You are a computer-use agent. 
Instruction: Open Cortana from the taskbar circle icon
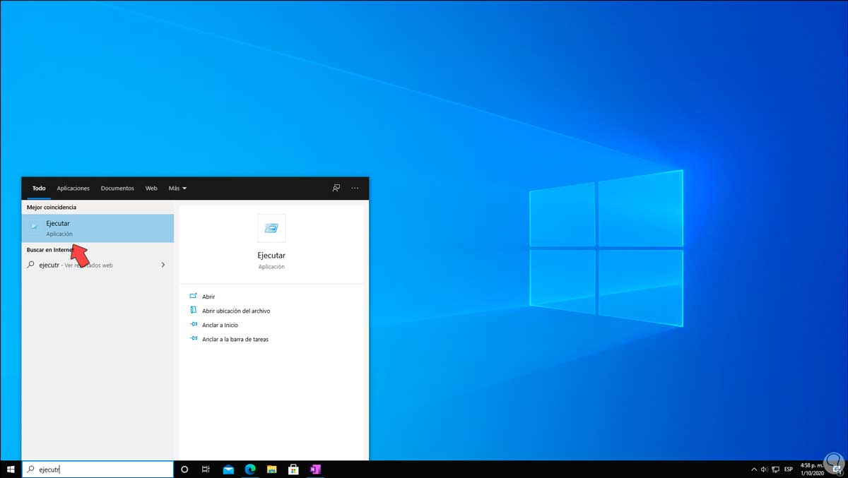pyautogui.click(x=184, y=469)
